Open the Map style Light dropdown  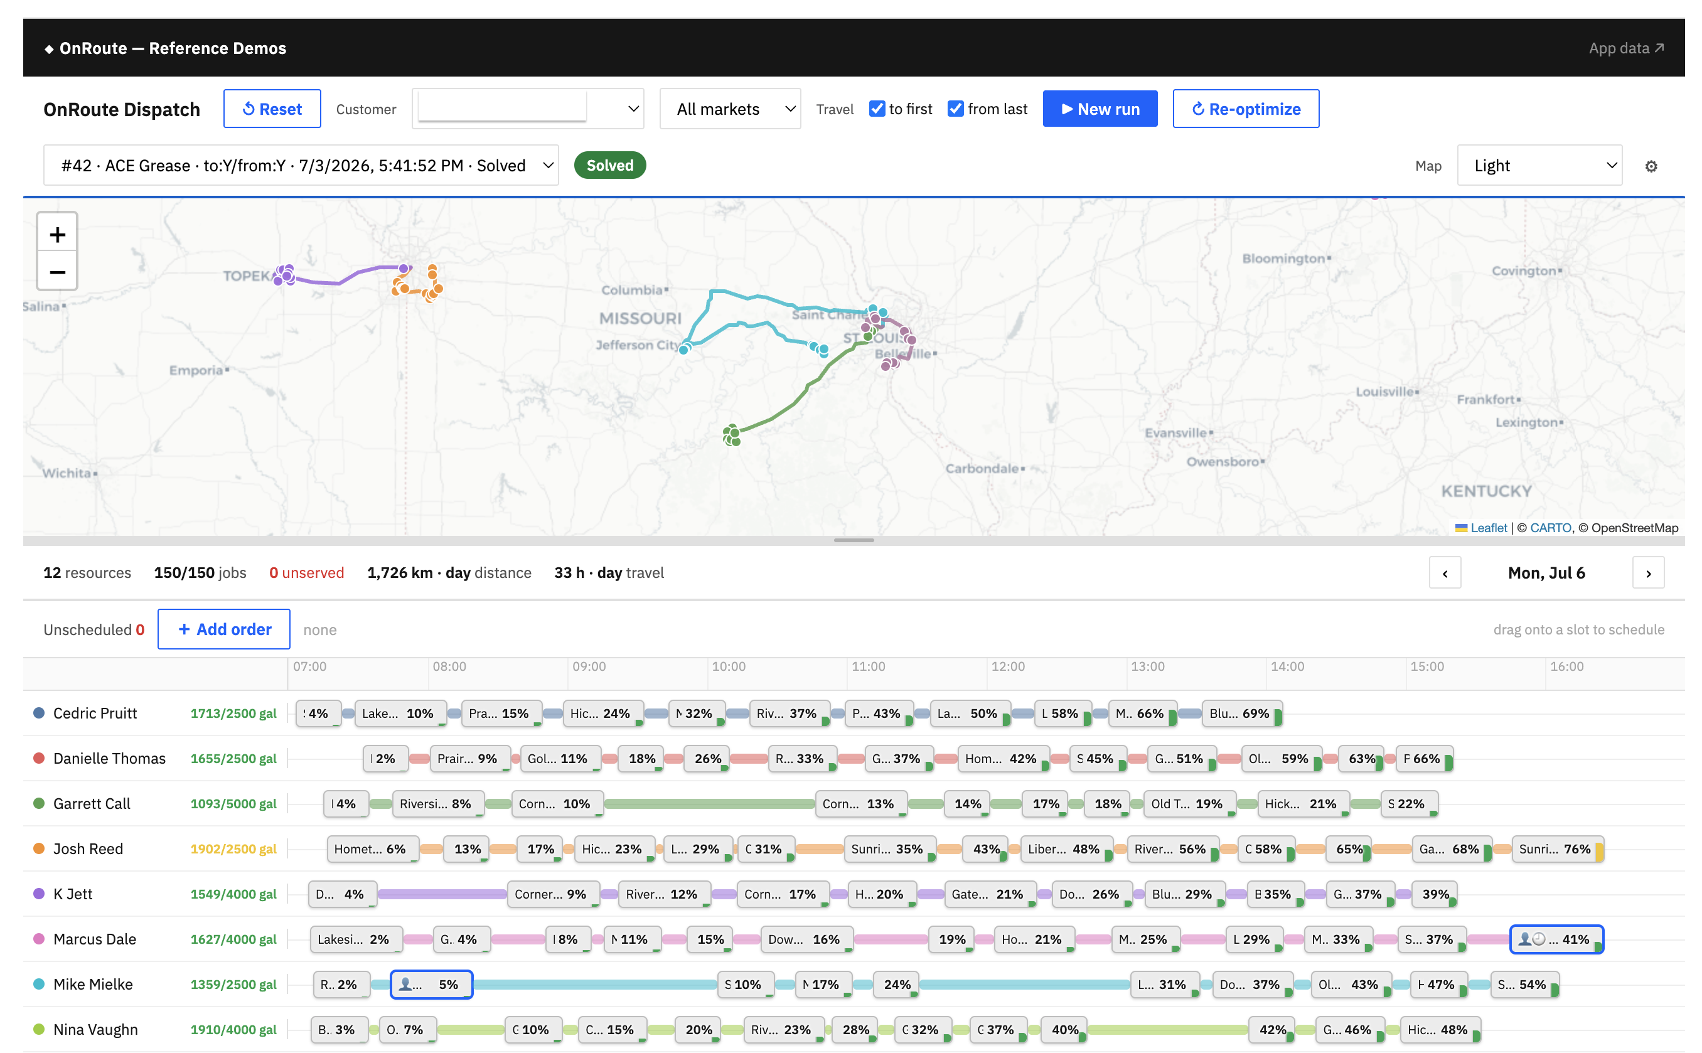(1539, 165)
